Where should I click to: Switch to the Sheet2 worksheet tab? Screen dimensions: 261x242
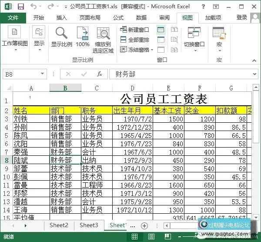59,225
